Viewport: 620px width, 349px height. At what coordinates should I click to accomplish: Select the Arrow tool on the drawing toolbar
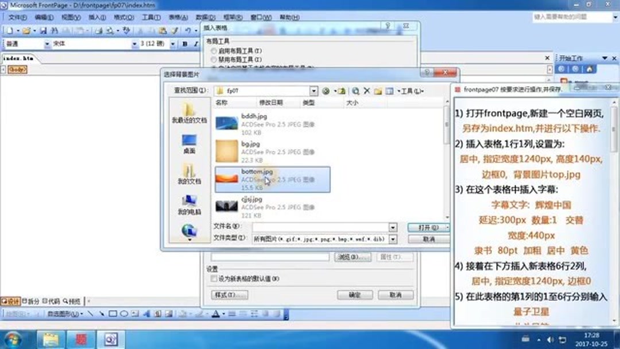click(x=102, y=314)
